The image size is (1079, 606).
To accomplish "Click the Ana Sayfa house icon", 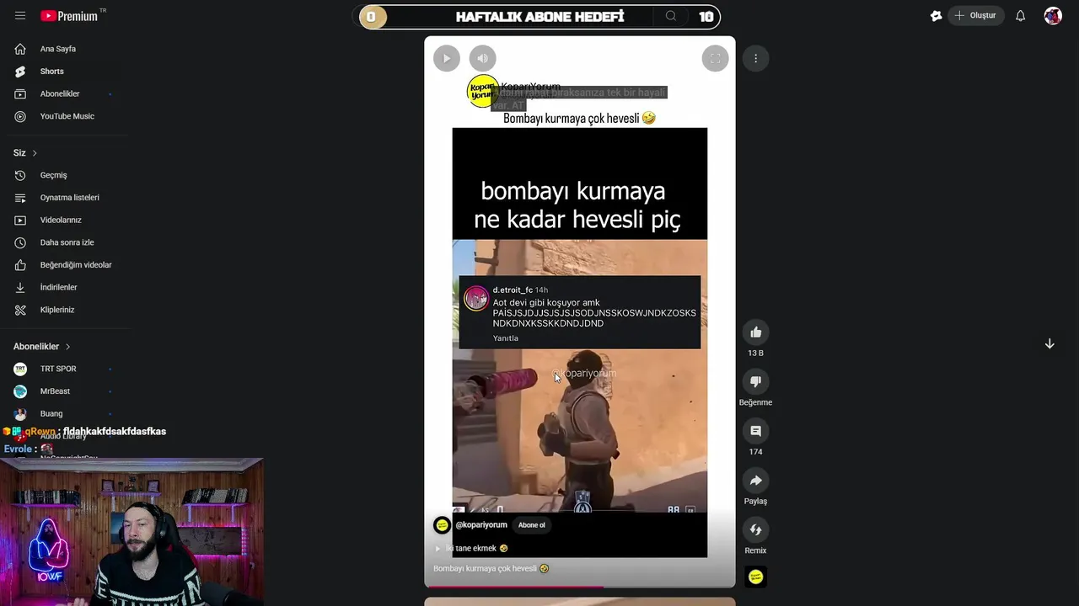I will click(x=20, y=49).
